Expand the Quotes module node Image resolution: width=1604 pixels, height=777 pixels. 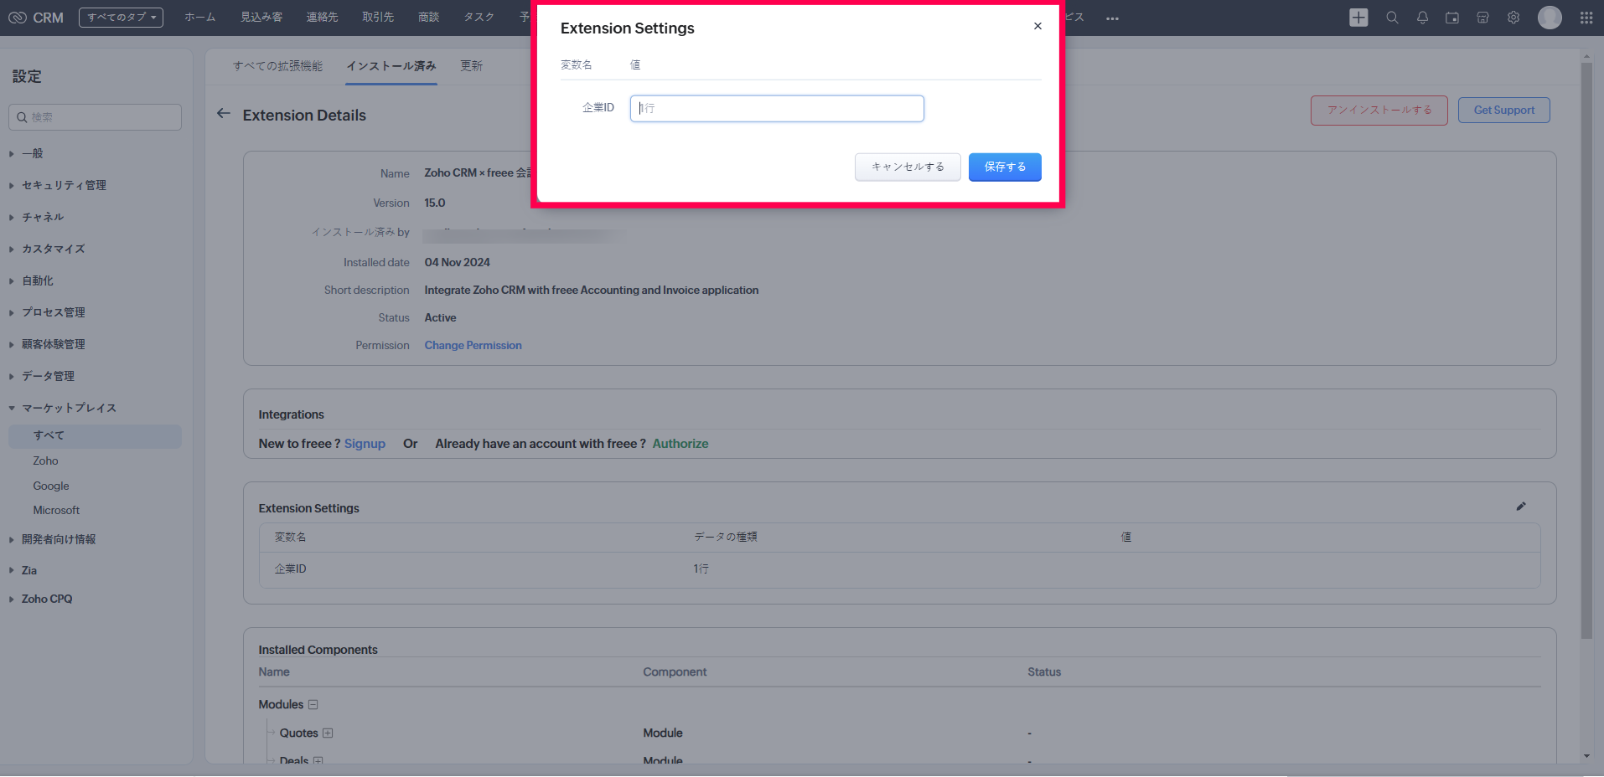[328, 733]
